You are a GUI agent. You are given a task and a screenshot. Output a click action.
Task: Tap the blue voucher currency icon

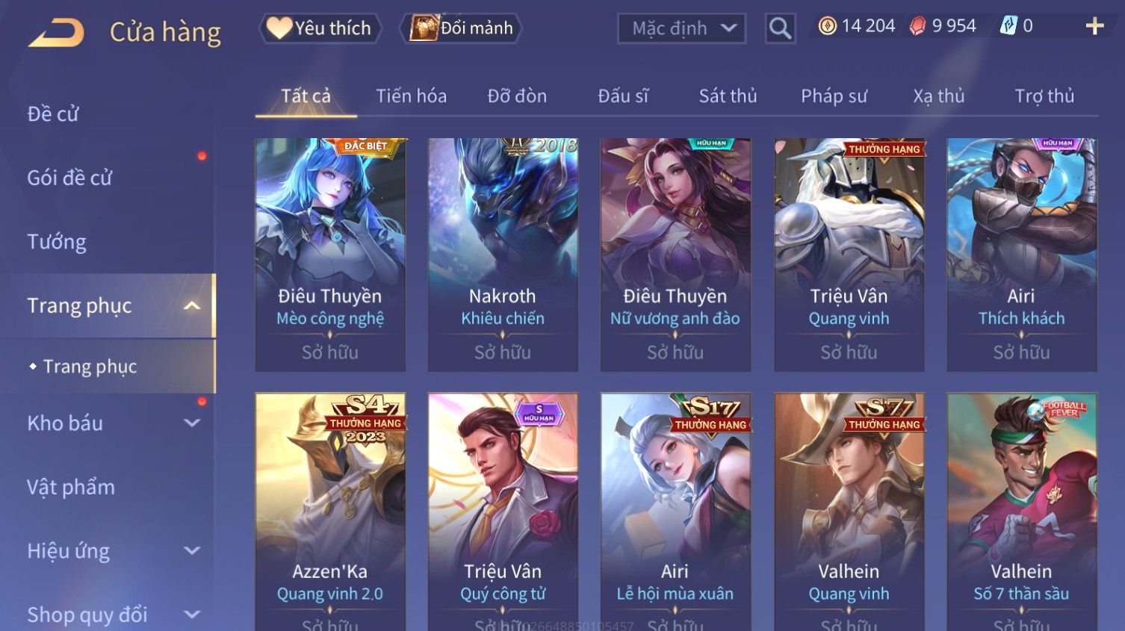pos(1008,26)
